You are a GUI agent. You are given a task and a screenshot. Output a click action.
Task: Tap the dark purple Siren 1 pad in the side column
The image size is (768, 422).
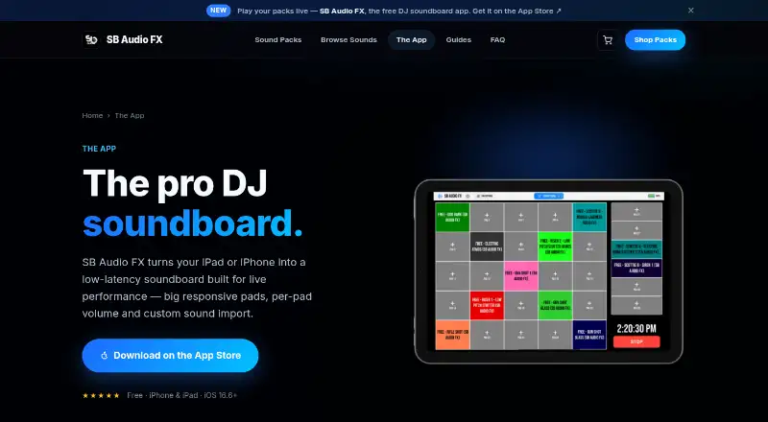[x=636, y=269]
